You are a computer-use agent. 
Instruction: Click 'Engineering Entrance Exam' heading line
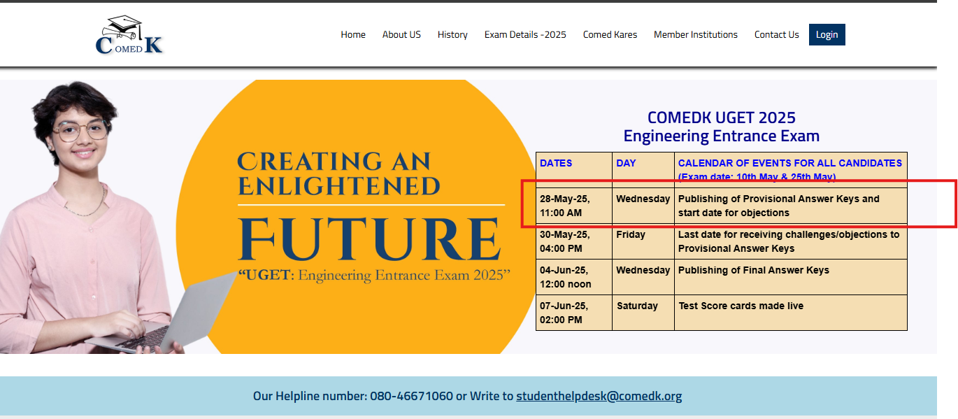pyautogui.click(x=722, y=136)
